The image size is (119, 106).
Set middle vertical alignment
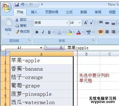107,23
